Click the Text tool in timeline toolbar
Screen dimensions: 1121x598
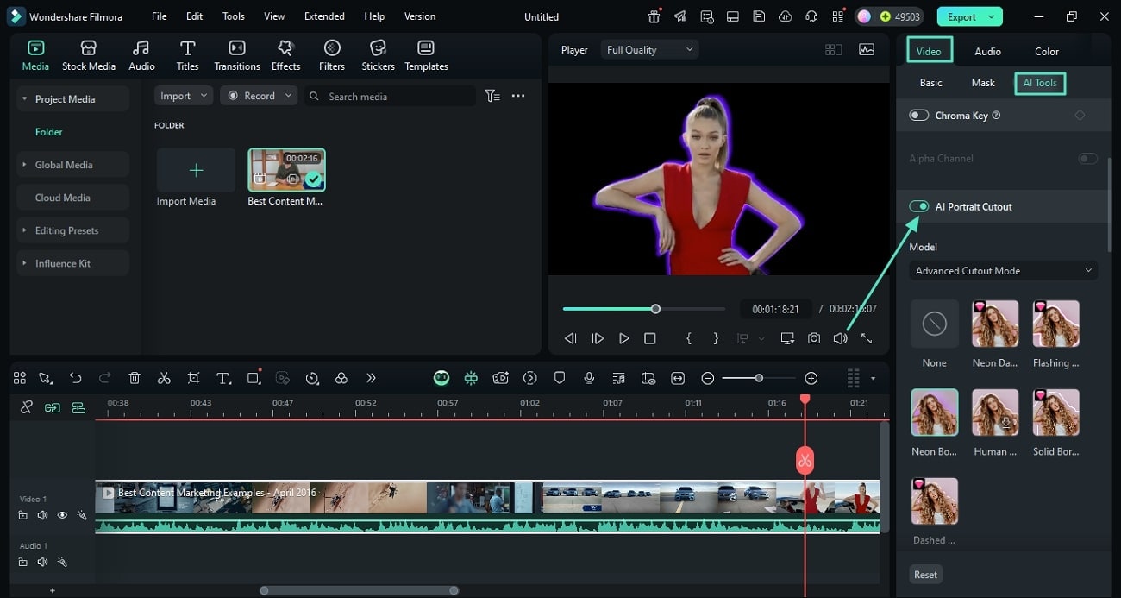(x=223, y=378)
